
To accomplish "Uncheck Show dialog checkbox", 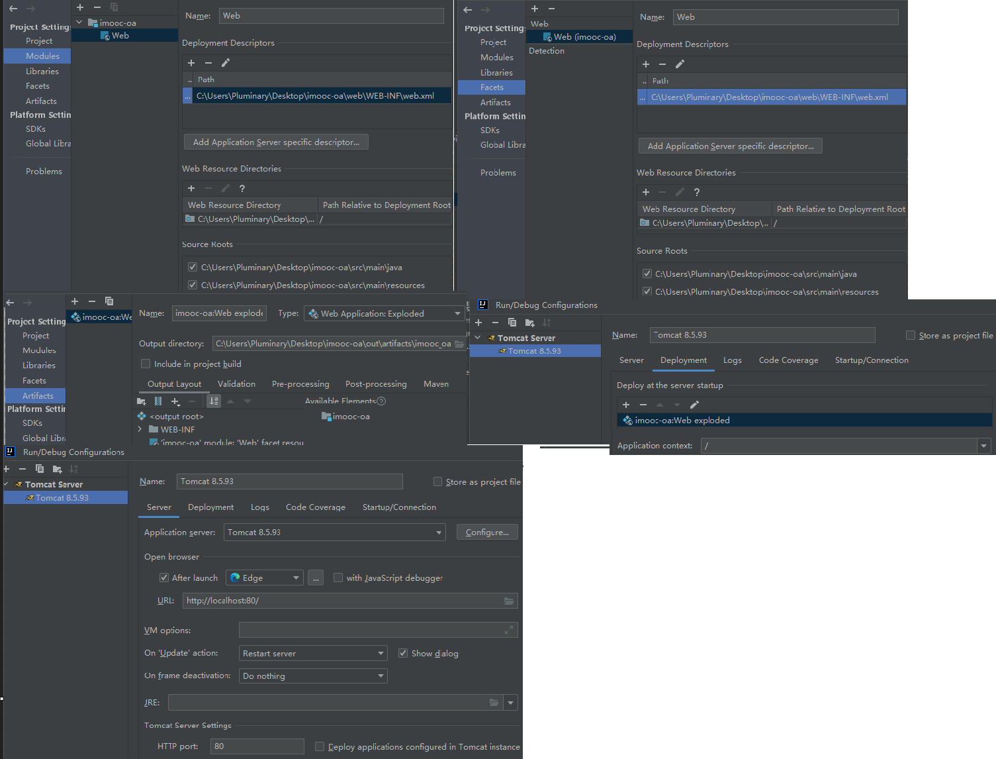I will coord(403,653).
